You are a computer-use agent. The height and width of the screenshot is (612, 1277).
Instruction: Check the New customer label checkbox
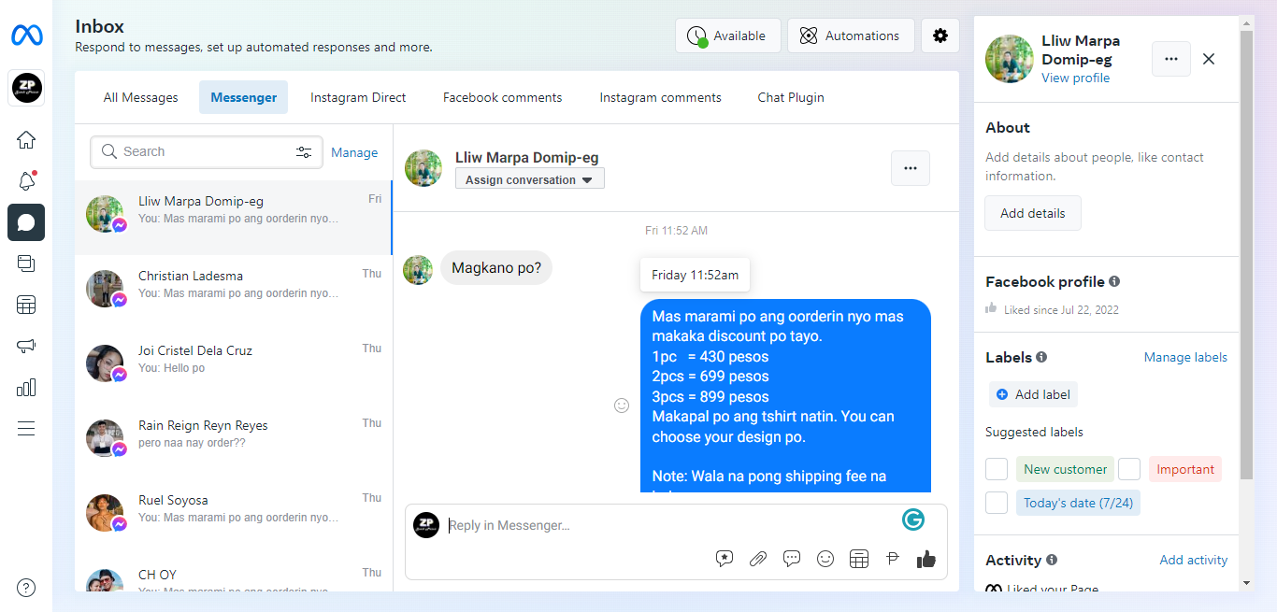(997, 469)
